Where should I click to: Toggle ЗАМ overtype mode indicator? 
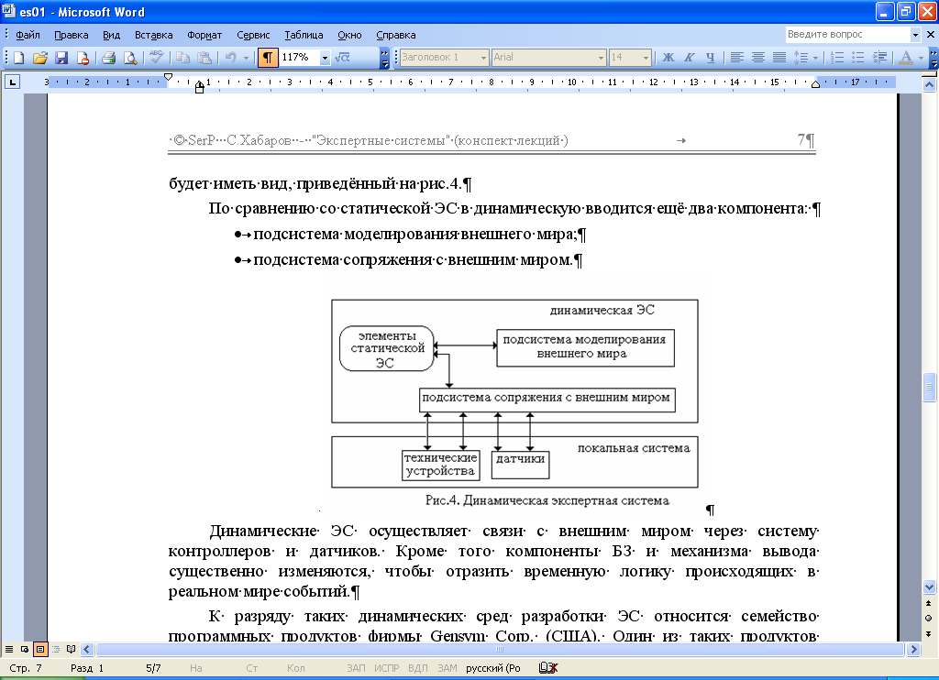(x=447, y=668)
